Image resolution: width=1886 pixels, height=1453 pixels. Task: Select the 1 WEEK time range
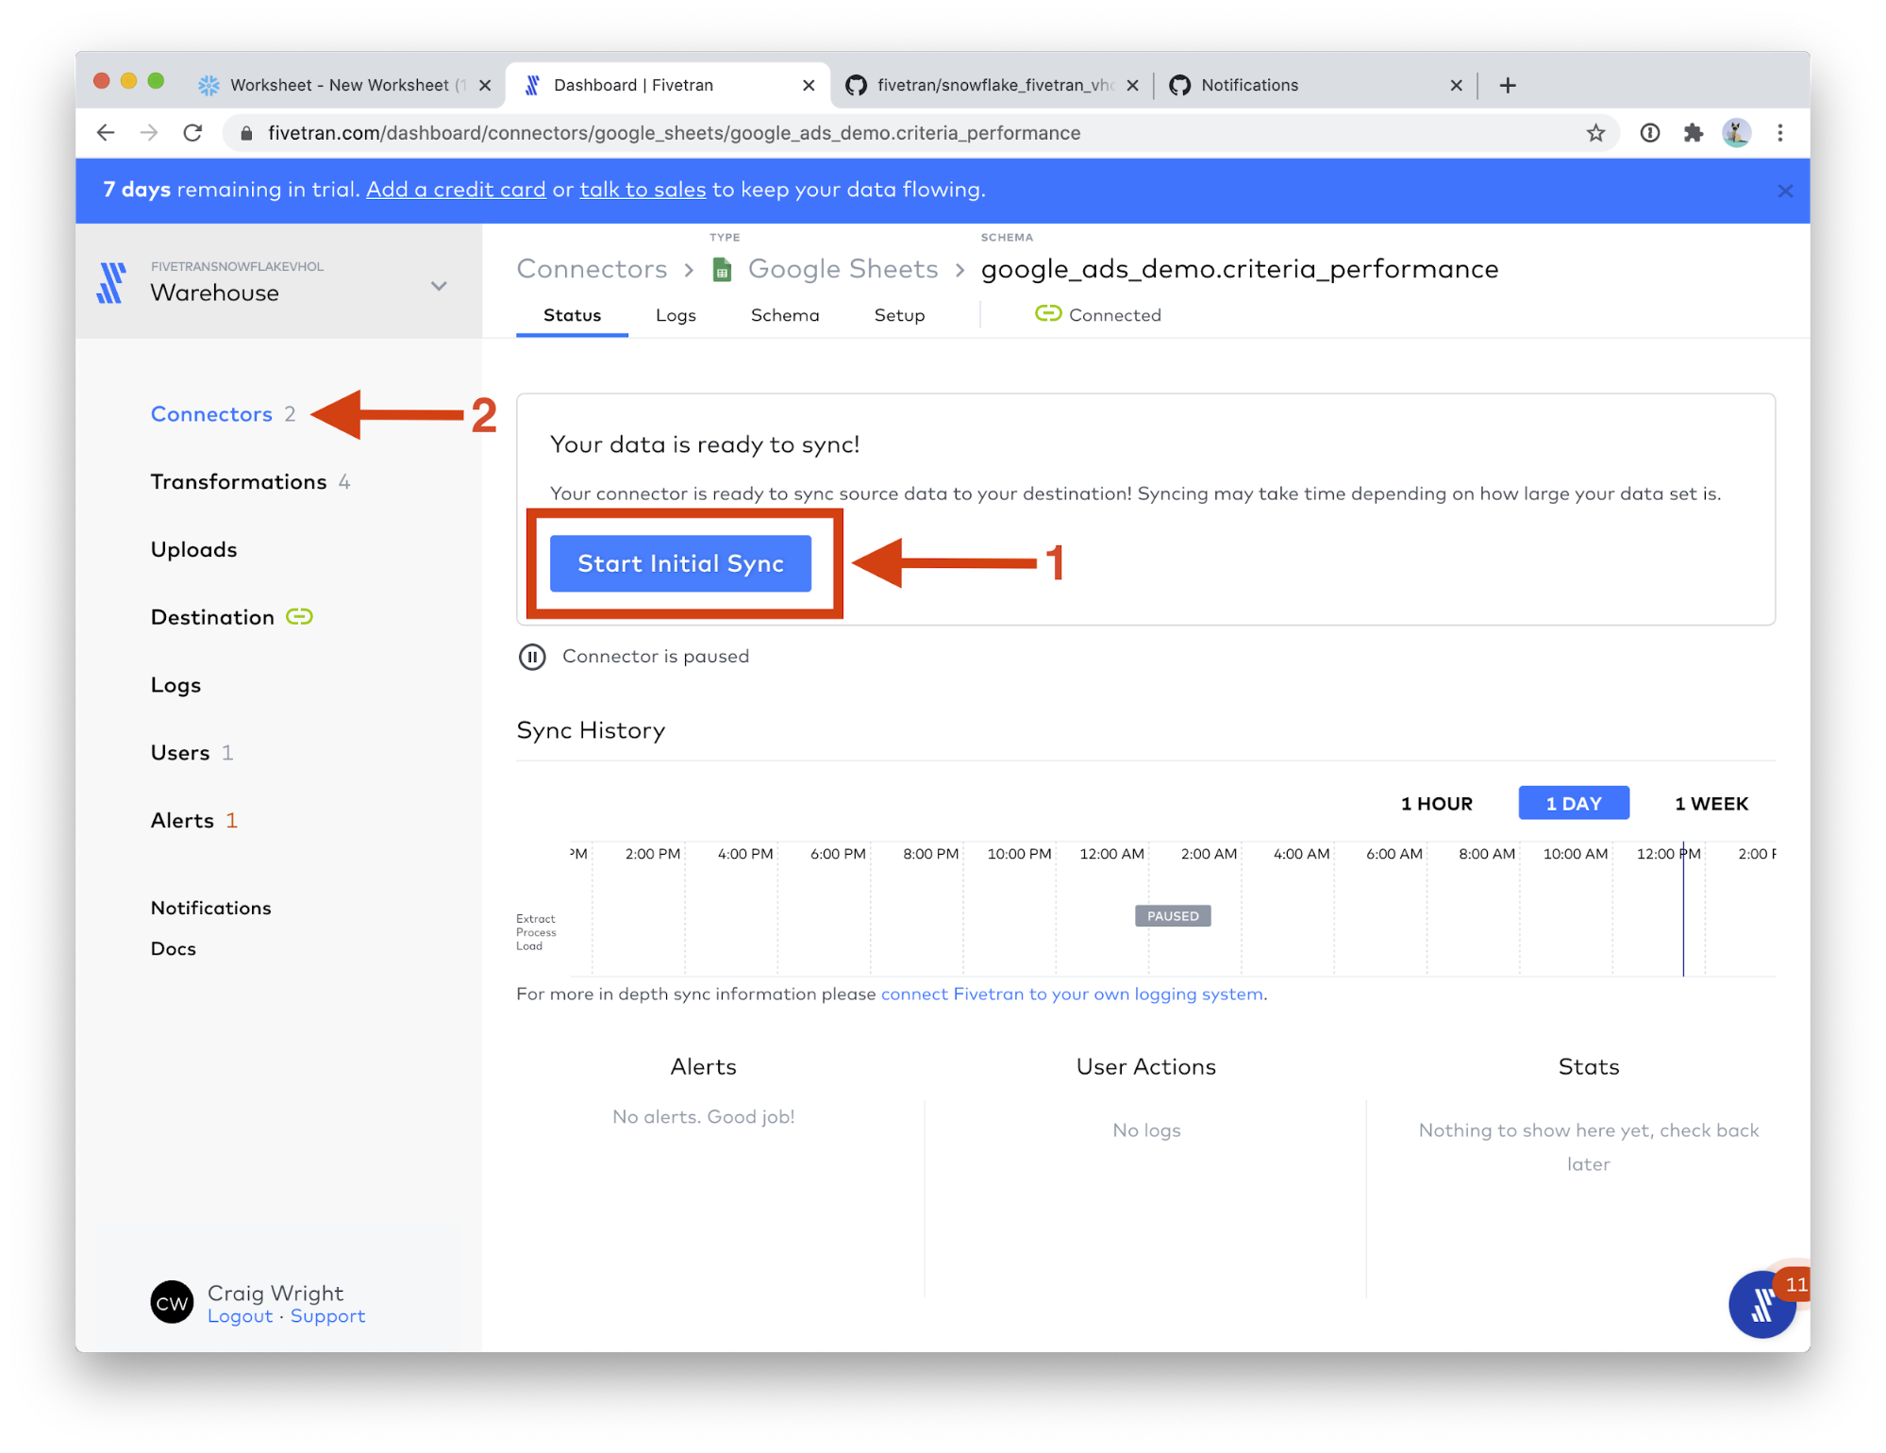[x=1711, y=804]
